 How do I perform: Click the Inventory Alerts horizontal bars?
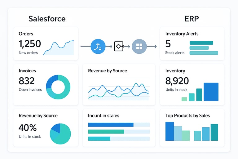(x=204, y=48)
